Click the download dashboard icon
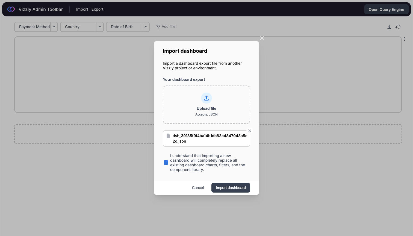413x236 pixels. point(389,27)
